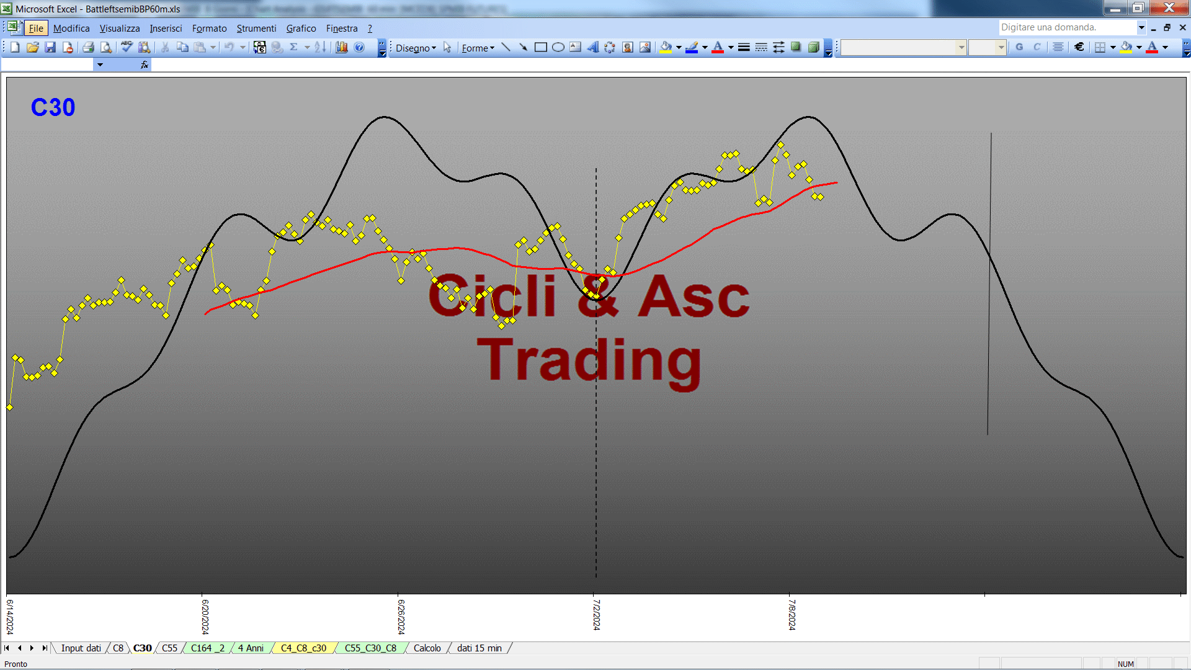Click the Chart Wizard icon
The width and height of the screenshot is (1191, 670).
click(342, 47)
